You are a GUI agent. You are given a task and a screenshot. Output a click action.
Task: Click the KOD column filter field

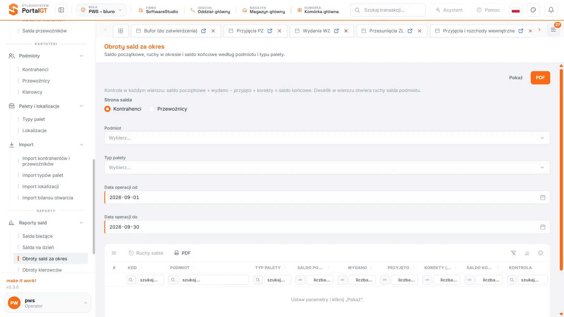[150, 280]
